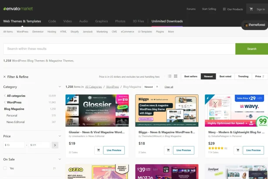Open the Graphics marketplace tab
This screenshot has height=179, width=268.
tap(102, 21)
